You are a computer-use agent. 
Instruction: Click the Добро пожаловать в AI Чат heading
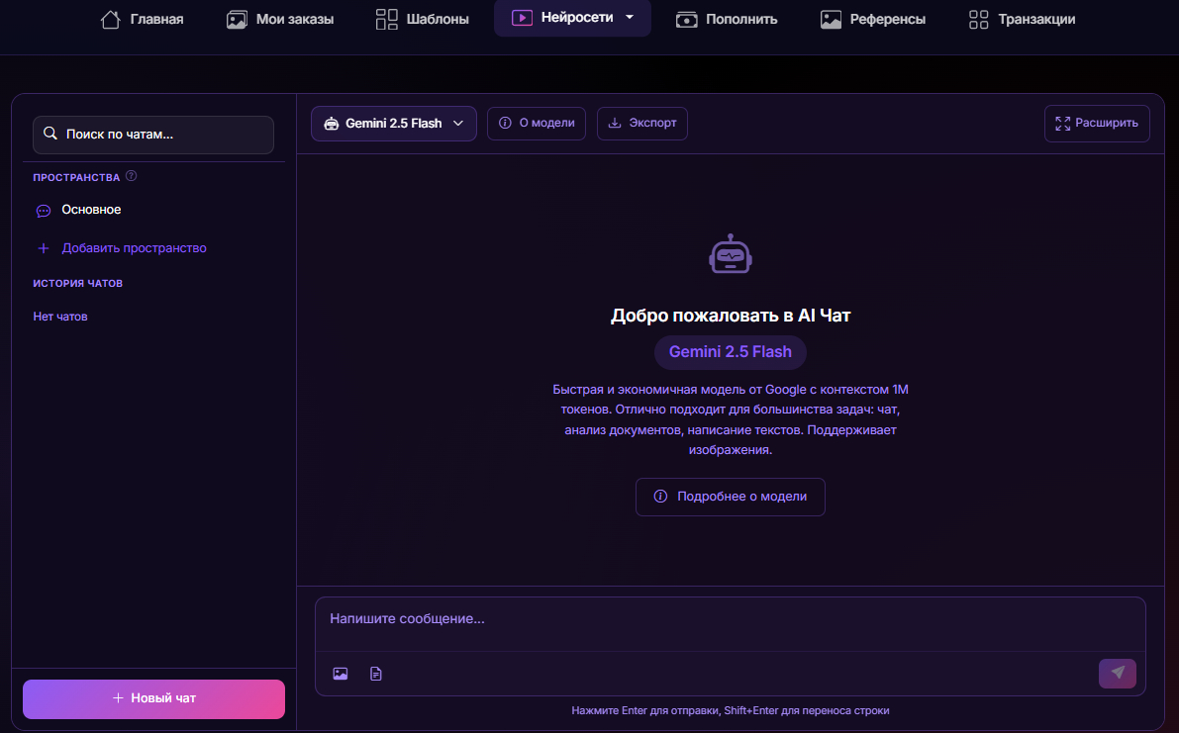pyautogui.click(x=731, y=316)
